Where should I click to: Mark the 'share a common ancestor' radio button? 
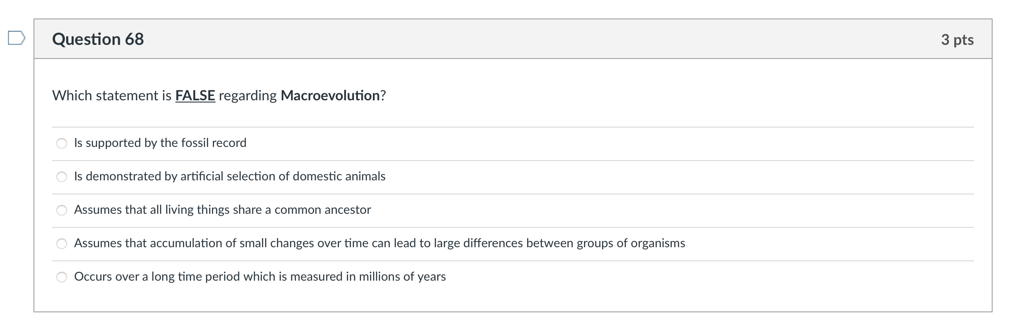pos(62,210)
